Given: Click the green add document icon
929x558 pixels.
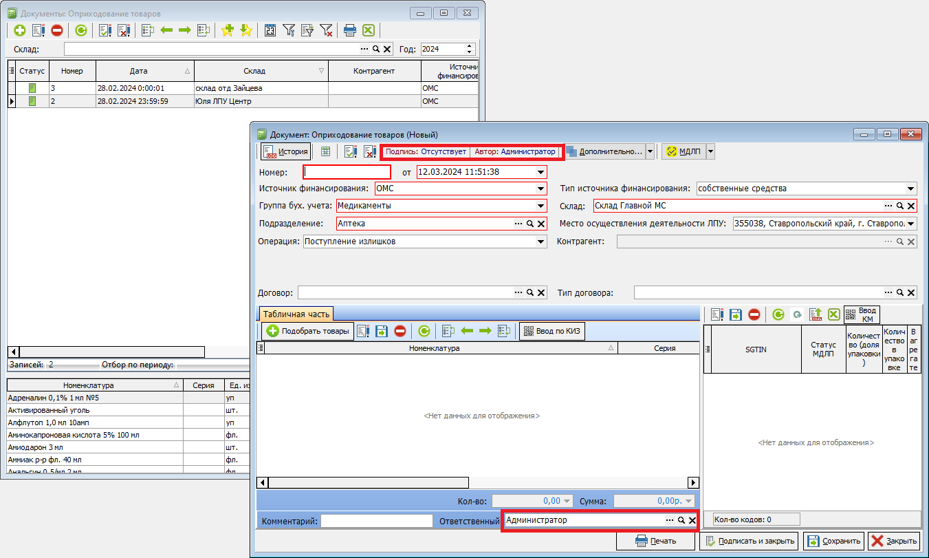Looking at the screenshot, I should [19, 30].
